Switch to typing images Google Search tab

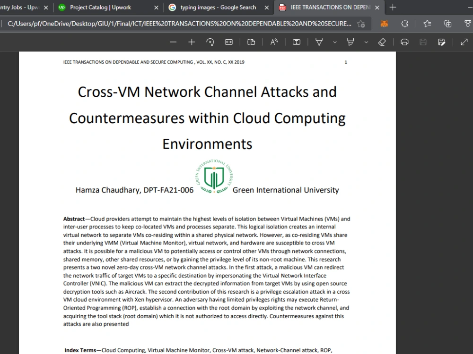point(218,8)
